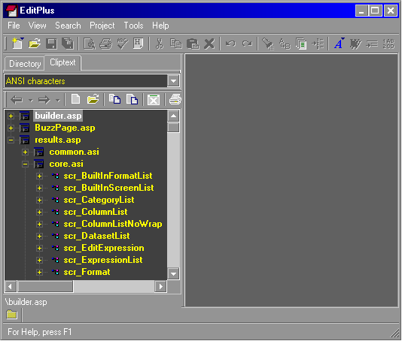Click the tree scroll down arrow

click(x=173, y=273)
